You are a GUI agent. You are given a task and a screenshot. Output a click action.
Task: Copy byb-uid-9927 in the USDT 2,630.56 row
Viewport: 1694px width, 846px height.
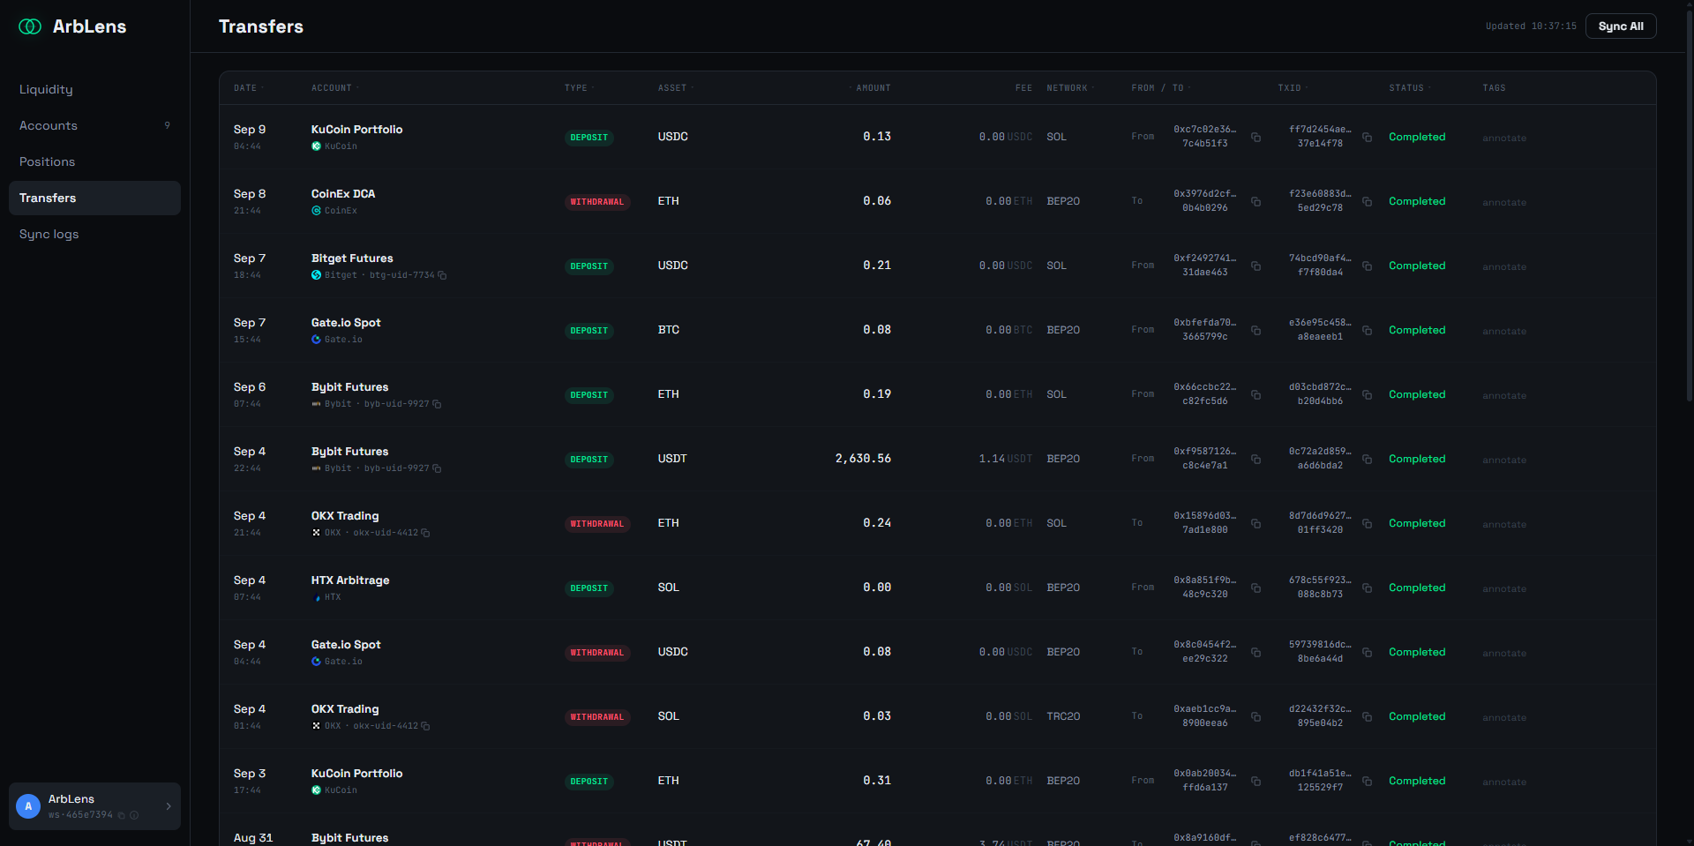pos(437,468)
